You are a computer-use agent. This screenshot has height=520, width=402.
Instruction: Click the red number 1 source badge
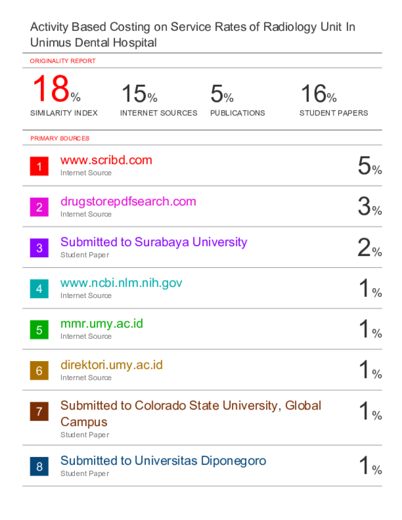39,166
